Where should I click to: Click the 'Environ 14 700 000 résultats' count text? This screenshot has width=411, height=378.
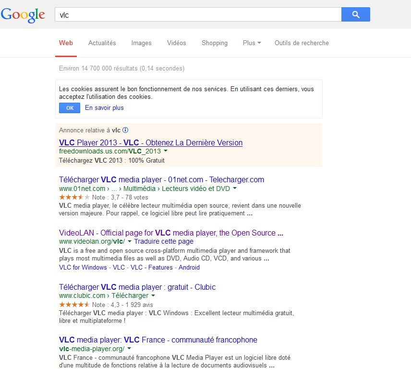pyautogui.click(x=121, y=69)
